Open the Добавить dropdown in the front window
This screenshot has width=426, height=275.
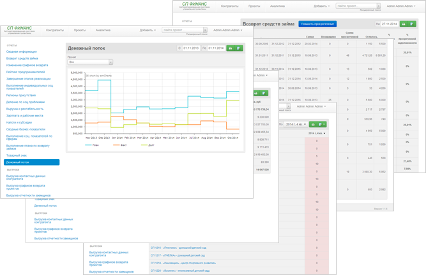(148, 30)
